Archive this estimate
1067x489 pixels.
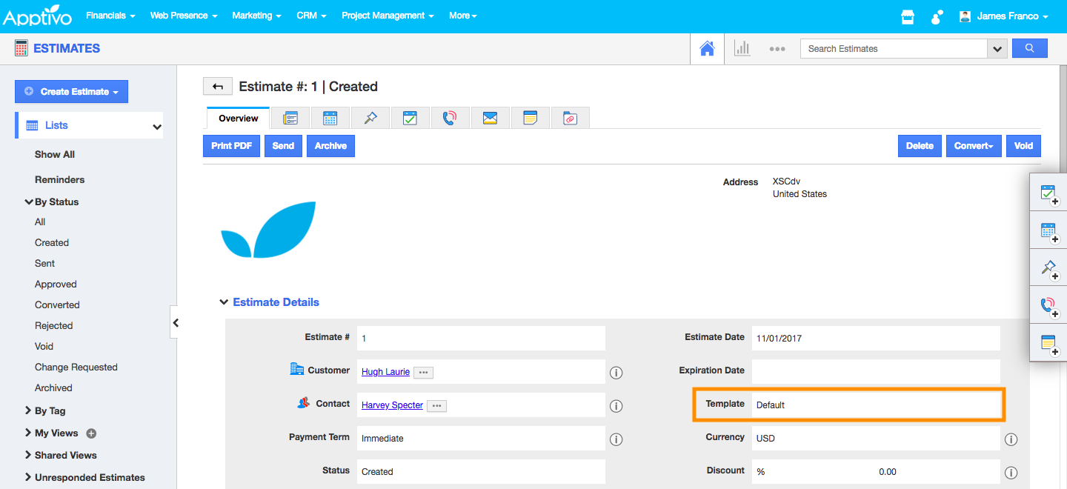point(330,146)
